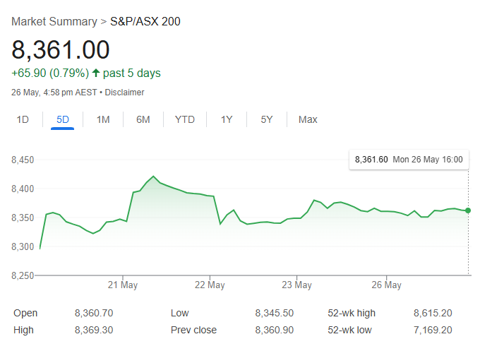Image resolution: width=480 pixels, height=351 pixels.
Task: Click the 8,450 y-axis label
Action: (x=23, y=160)
